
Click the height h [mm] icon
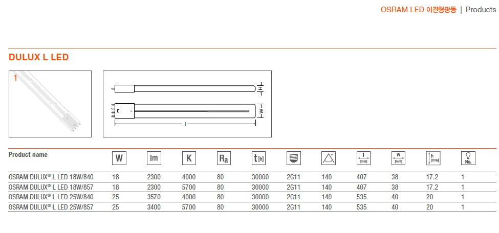click(433, 158)
